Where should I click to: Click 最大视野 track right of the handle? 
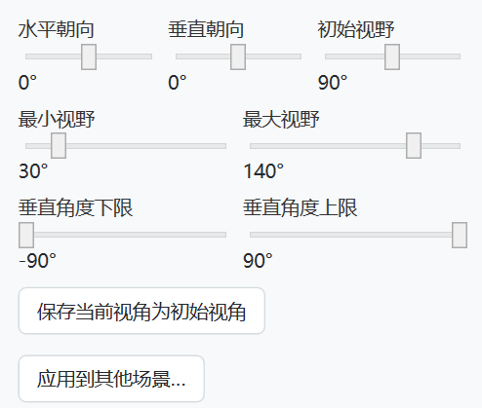[x=441, y=146]
